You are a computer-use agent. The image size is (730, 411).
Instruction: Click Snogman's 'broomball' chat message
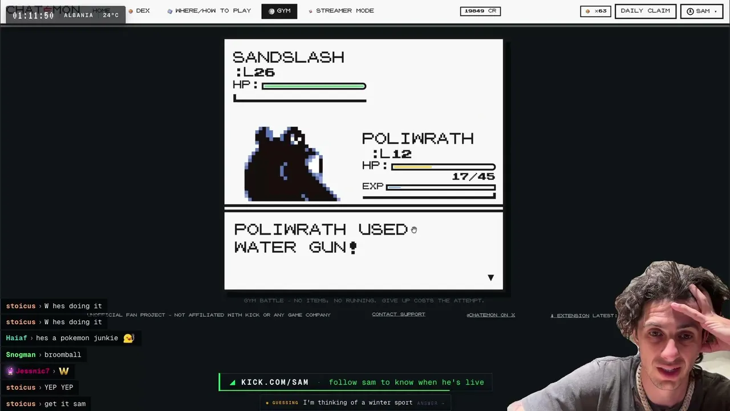pyautogui.click(x=63, y=354)
